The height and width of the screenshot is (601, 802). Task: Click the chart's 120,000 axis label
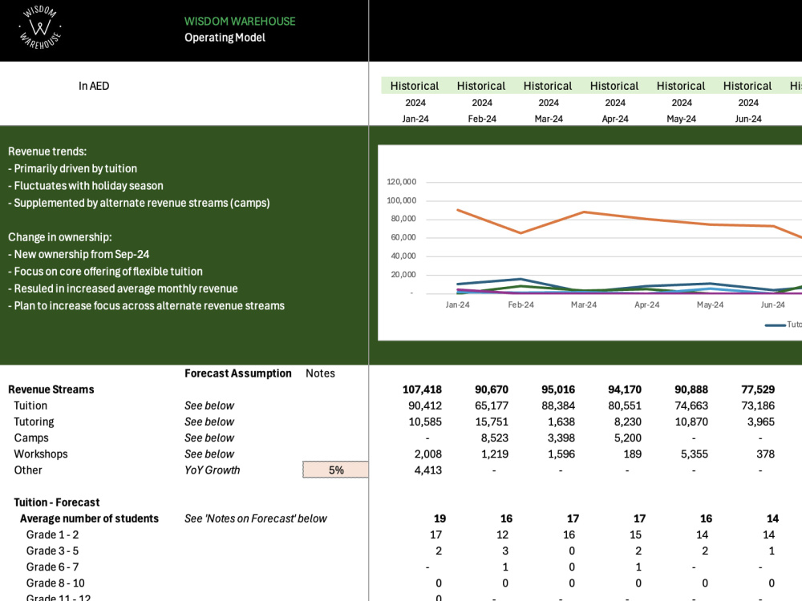402,181
